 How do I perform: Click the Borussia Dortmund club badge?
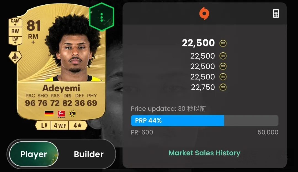[72, 114]
